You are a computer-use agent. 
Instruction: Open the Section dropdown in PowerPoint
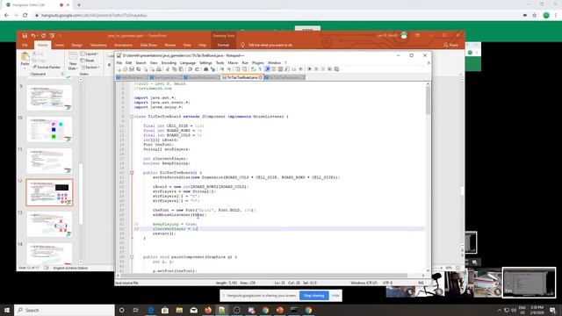click(90, 67)
